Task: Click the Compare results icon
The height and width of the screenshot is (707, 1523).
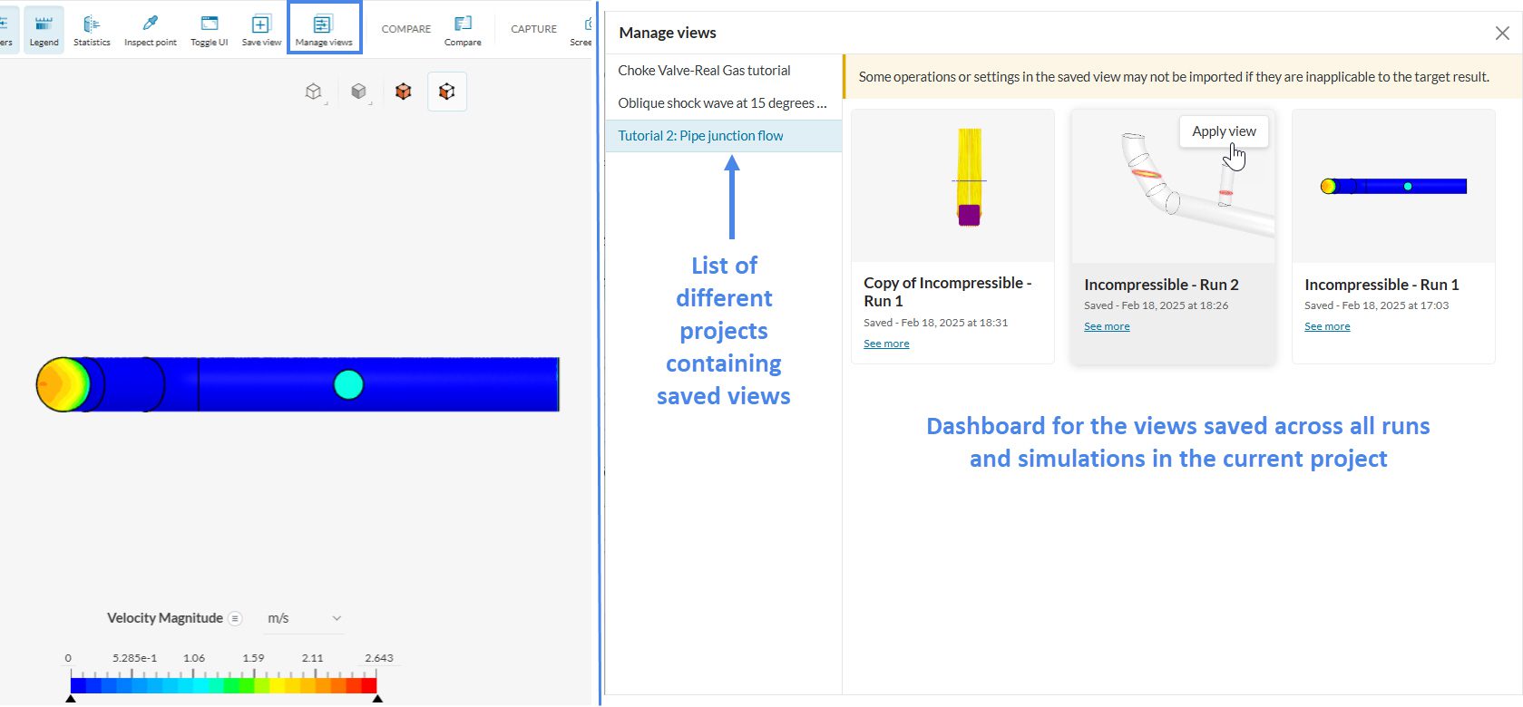Action: tap(463, 30)
